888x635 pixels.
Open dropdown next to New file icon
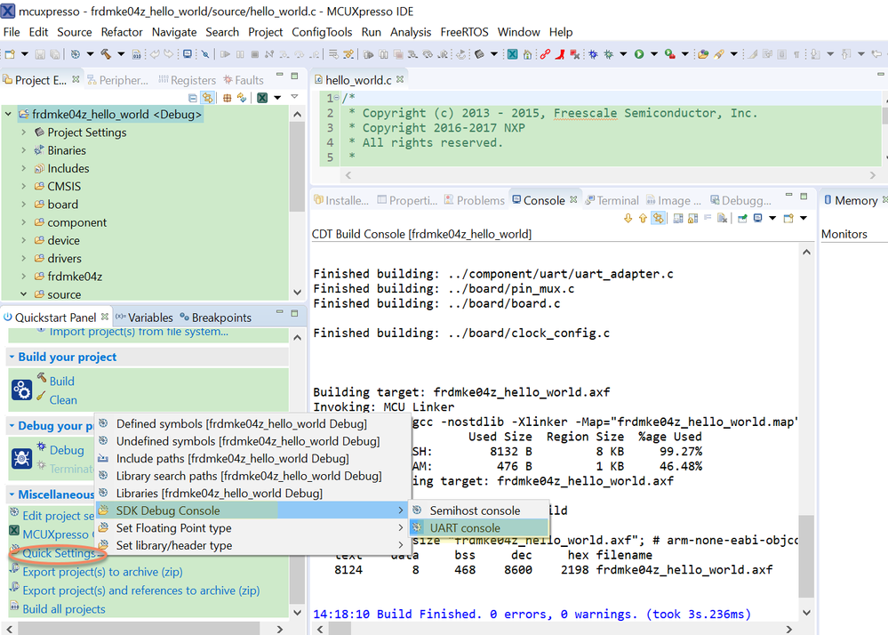click(x=24, y=54)
